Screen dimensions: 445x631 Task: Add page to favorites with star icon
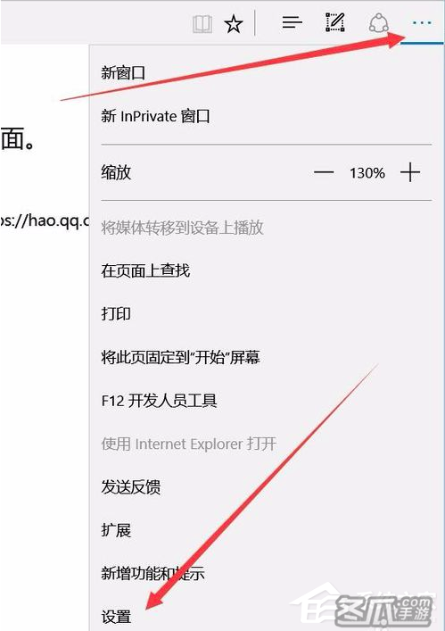tap(234, 24)
